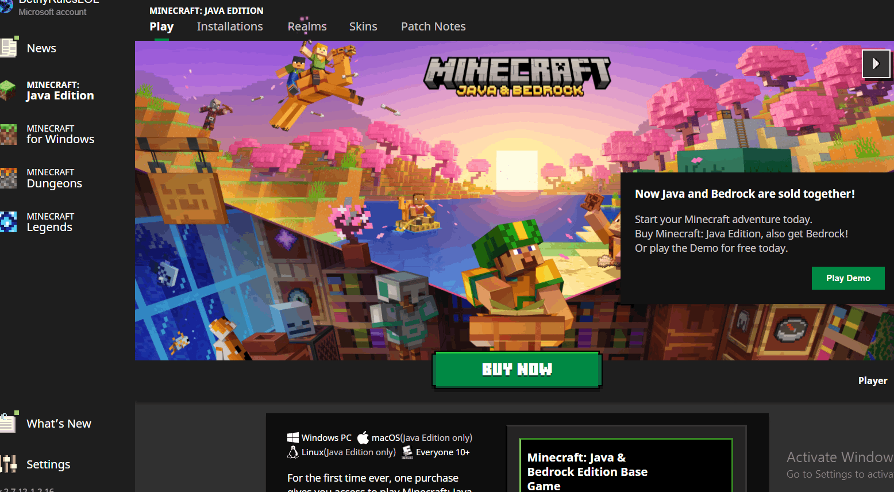Click 'Now Java and Bedrock are sold together!' heading
This screenshot has height=492, width=894.
[745, 194]
